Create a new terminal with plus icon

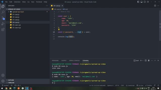click(x=141, y=60)
